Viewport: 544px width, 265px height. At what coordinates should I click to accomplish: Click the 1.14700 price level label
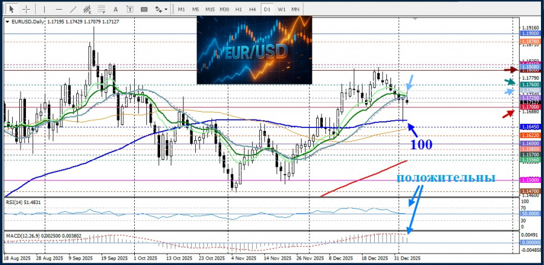pos(531,191)
